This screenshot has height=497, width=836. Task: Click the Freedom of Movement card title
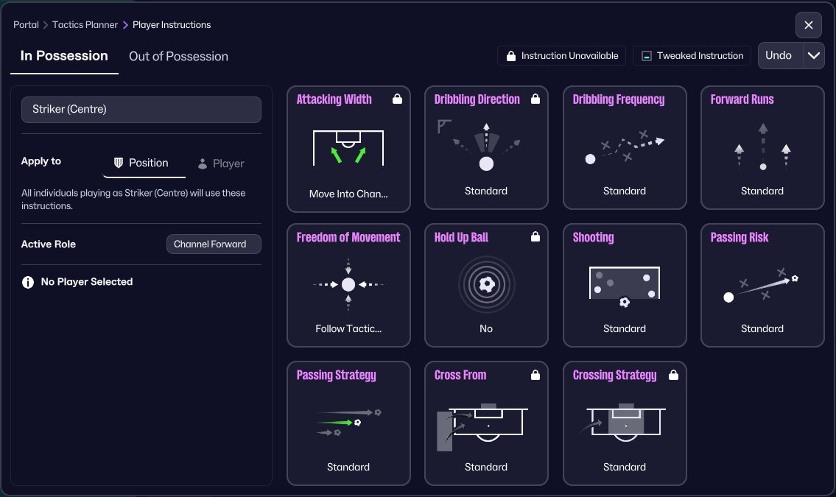348,238
